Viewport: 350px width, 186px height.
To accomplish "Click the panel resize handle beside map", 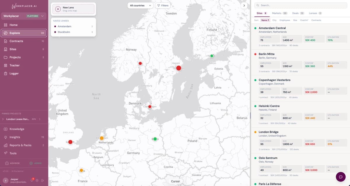I will pyautogui.click(x=250, y=116).
